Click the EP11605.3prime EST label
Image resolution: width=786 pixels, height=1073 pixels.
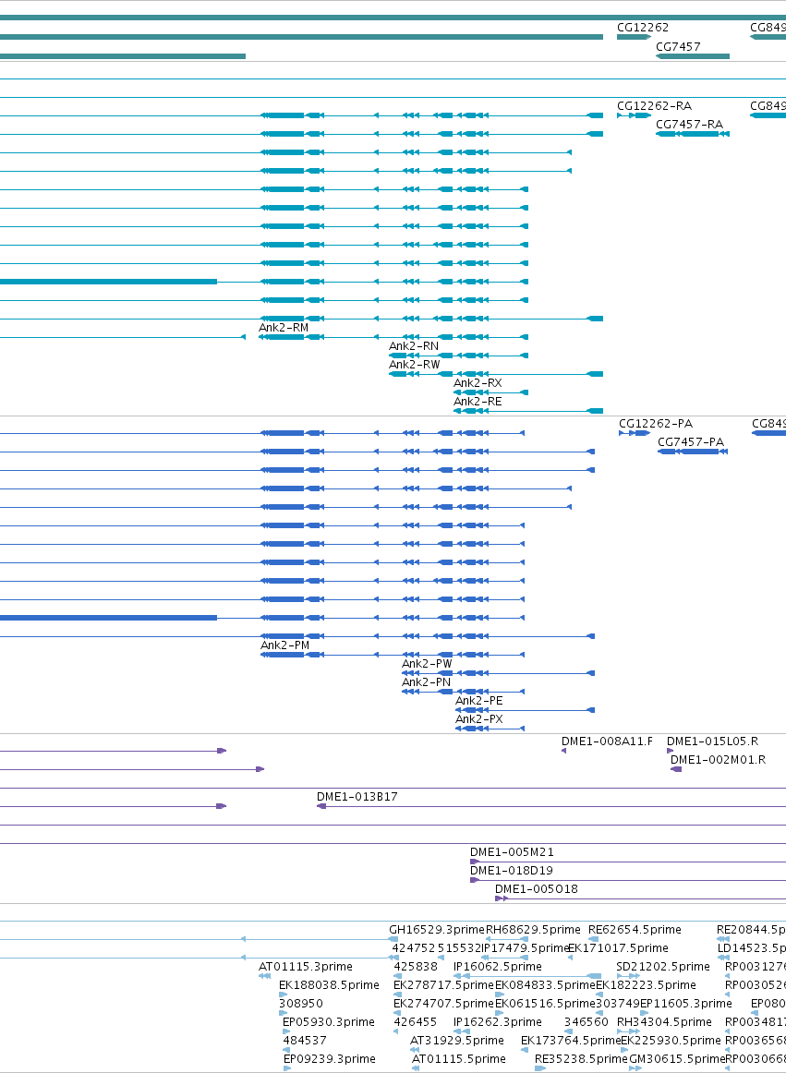pos(686,1003)
